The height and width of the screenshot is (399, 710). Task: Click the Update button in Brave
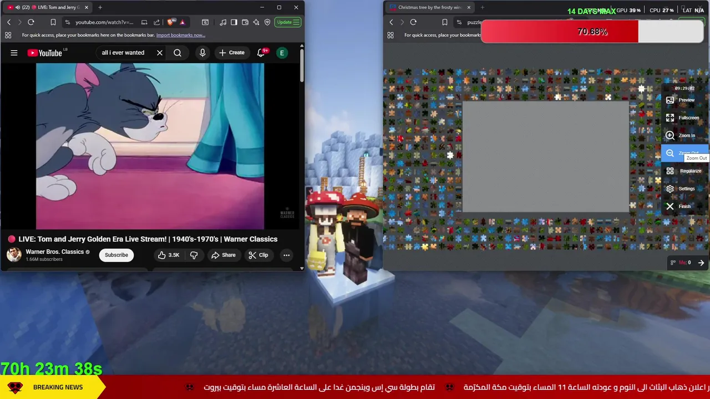288,22
